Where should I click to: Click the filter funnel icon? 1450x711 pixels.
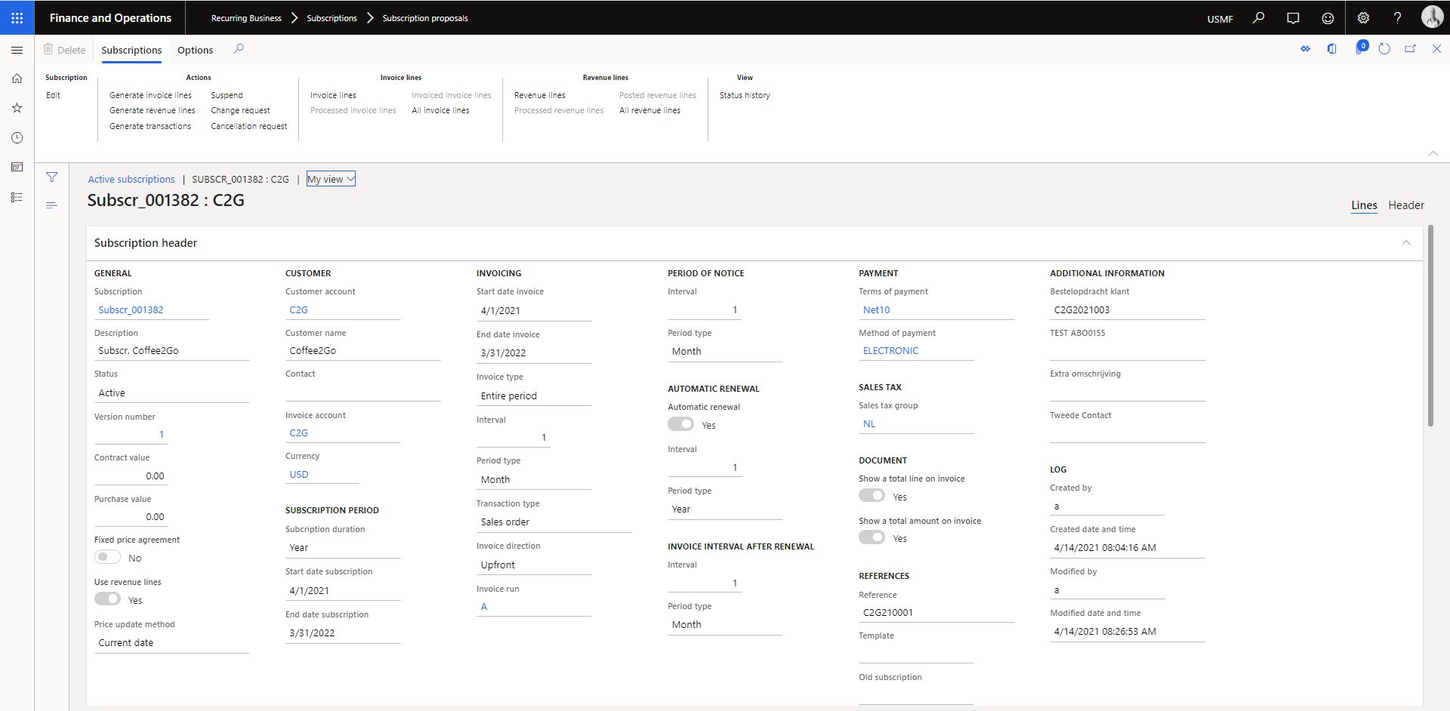[51, 177]
